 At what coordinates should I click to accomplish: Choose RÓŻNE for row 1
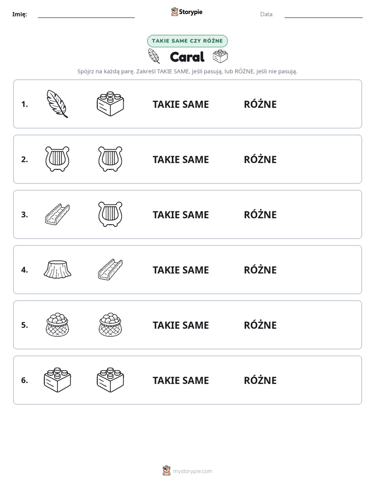pyautogui.click(x=260, y=104)
